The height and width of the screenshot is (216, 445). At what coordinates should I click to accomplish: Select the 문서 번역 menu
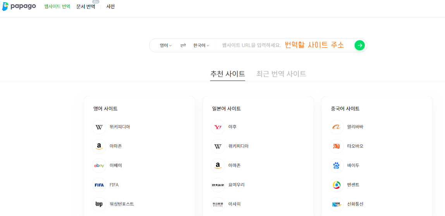coord(86,7)
